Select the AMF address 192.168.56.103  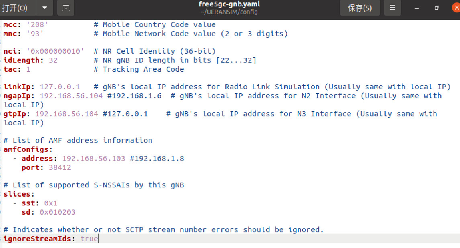[94, 159]
